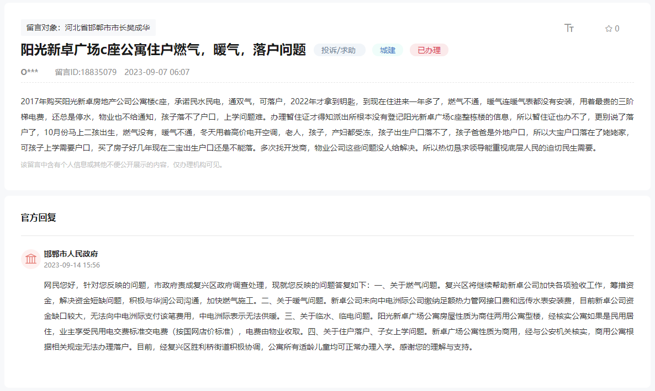Click the complaint body paragraph starting 2017年购买
655x391 pixels.
(327, 125)
